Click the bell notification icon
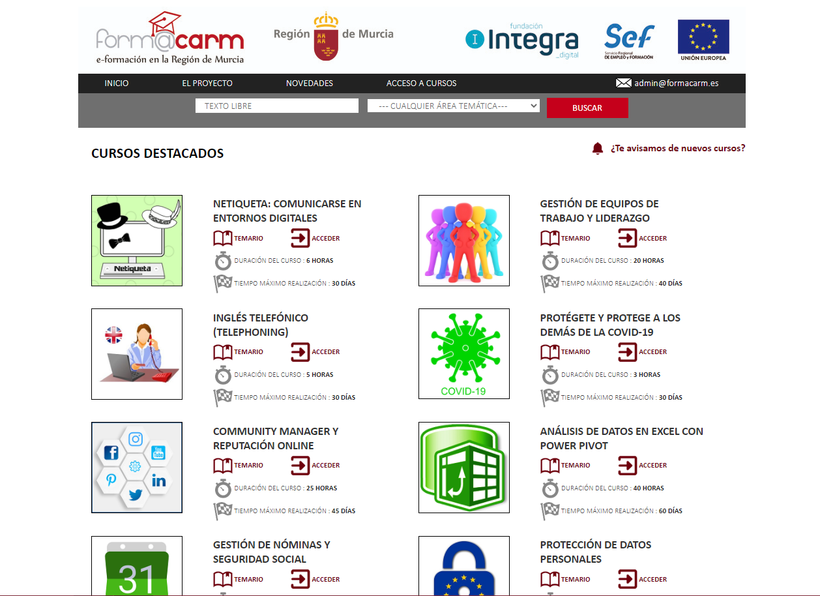 (x=598, y=149)
